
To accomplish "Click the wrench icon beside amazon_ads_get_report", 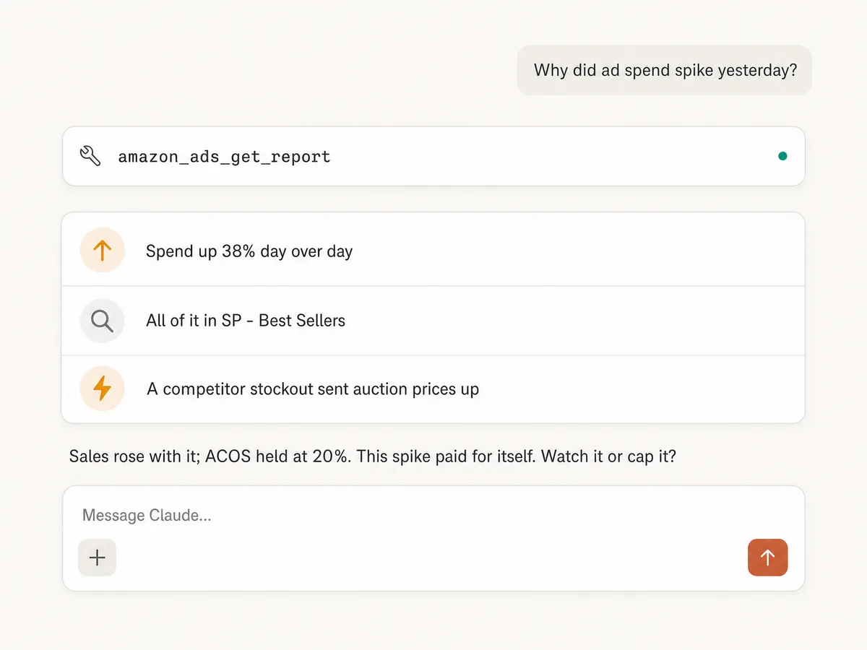I will 90,156.
